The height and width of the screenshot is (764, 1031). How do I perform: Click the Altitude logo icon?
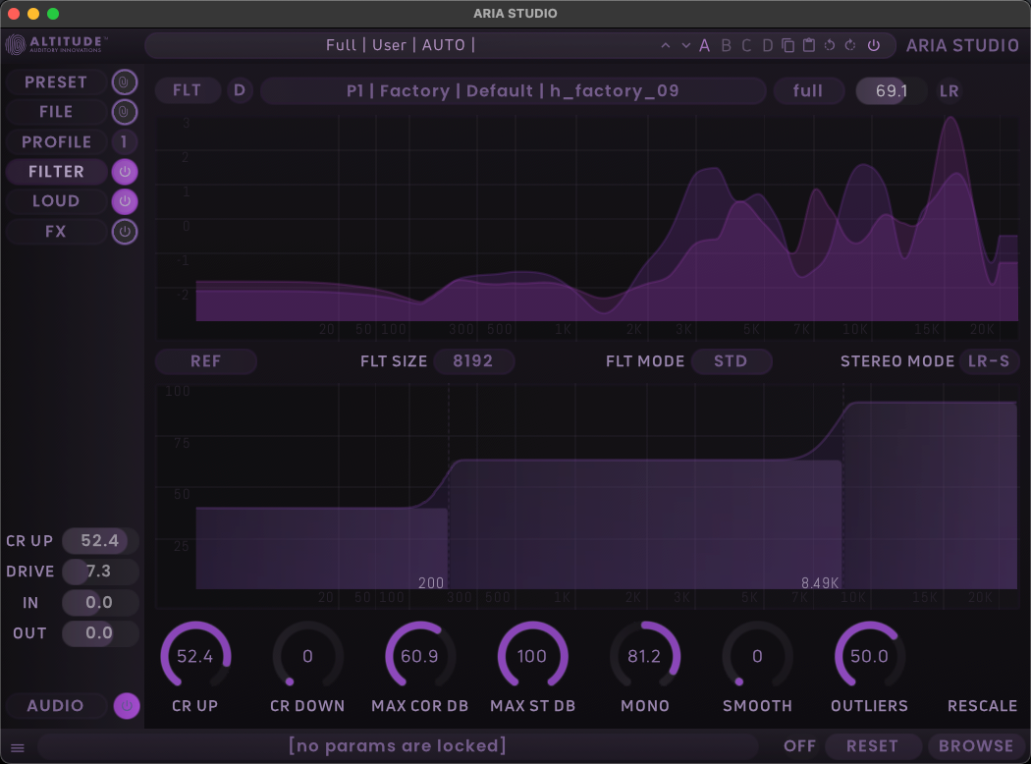pos(17,45)
